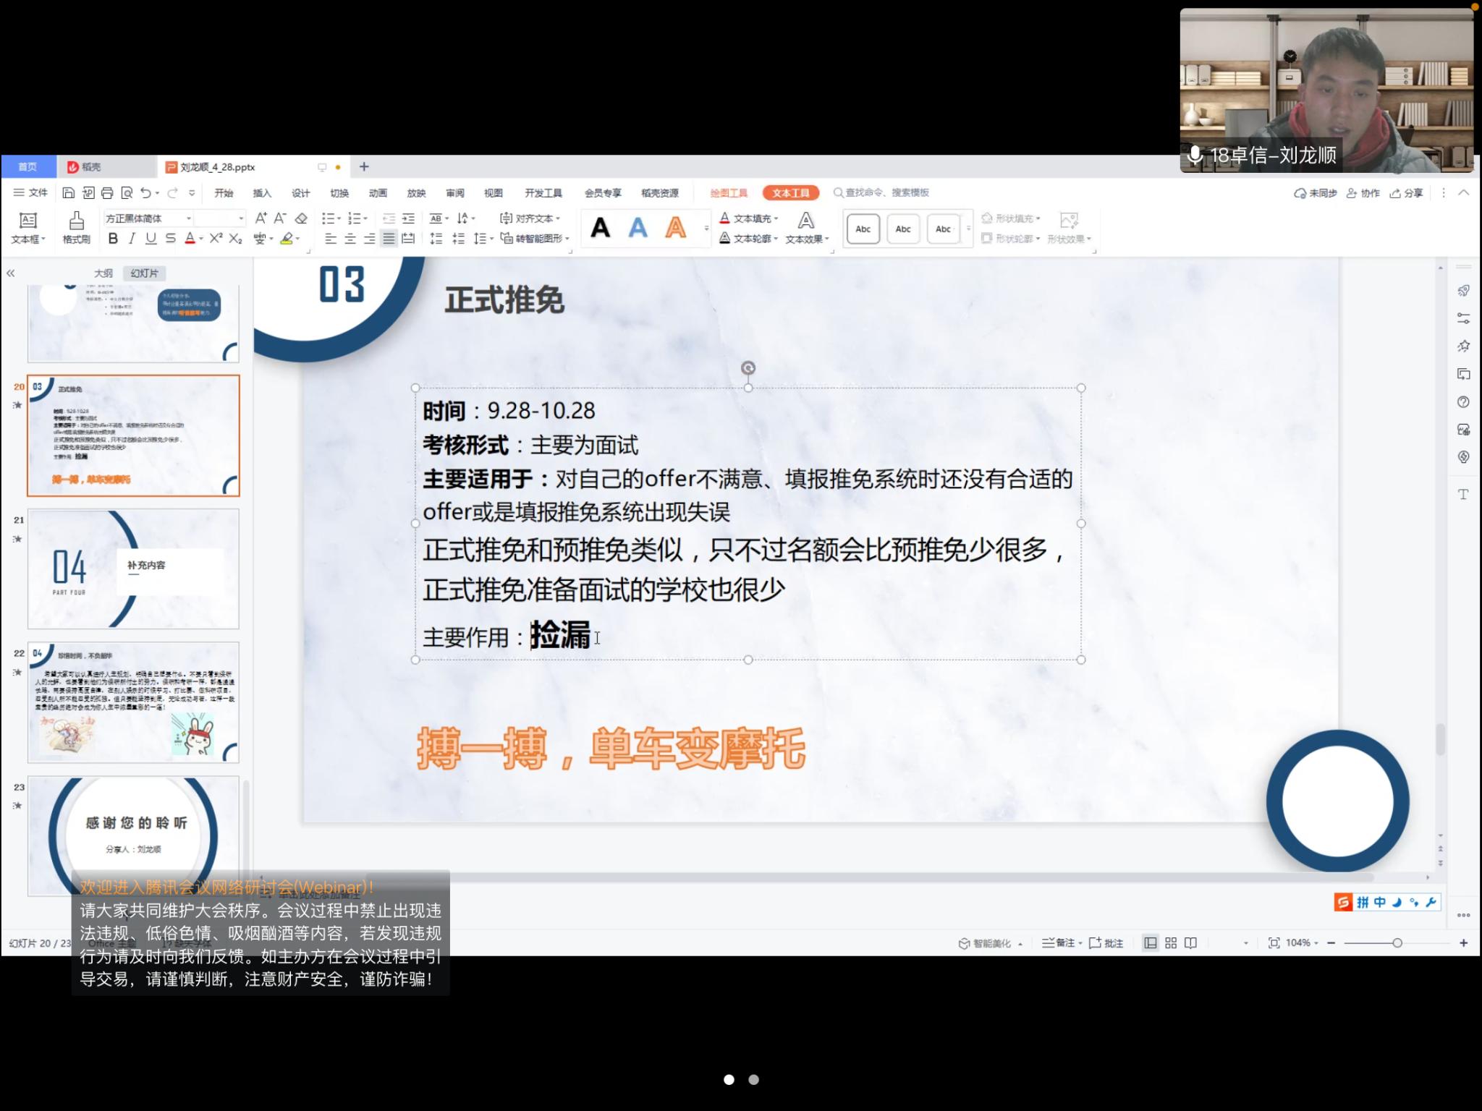Click the 分享 share button
Screen dimensions: 1482x1111
(x=1407, y=193)
